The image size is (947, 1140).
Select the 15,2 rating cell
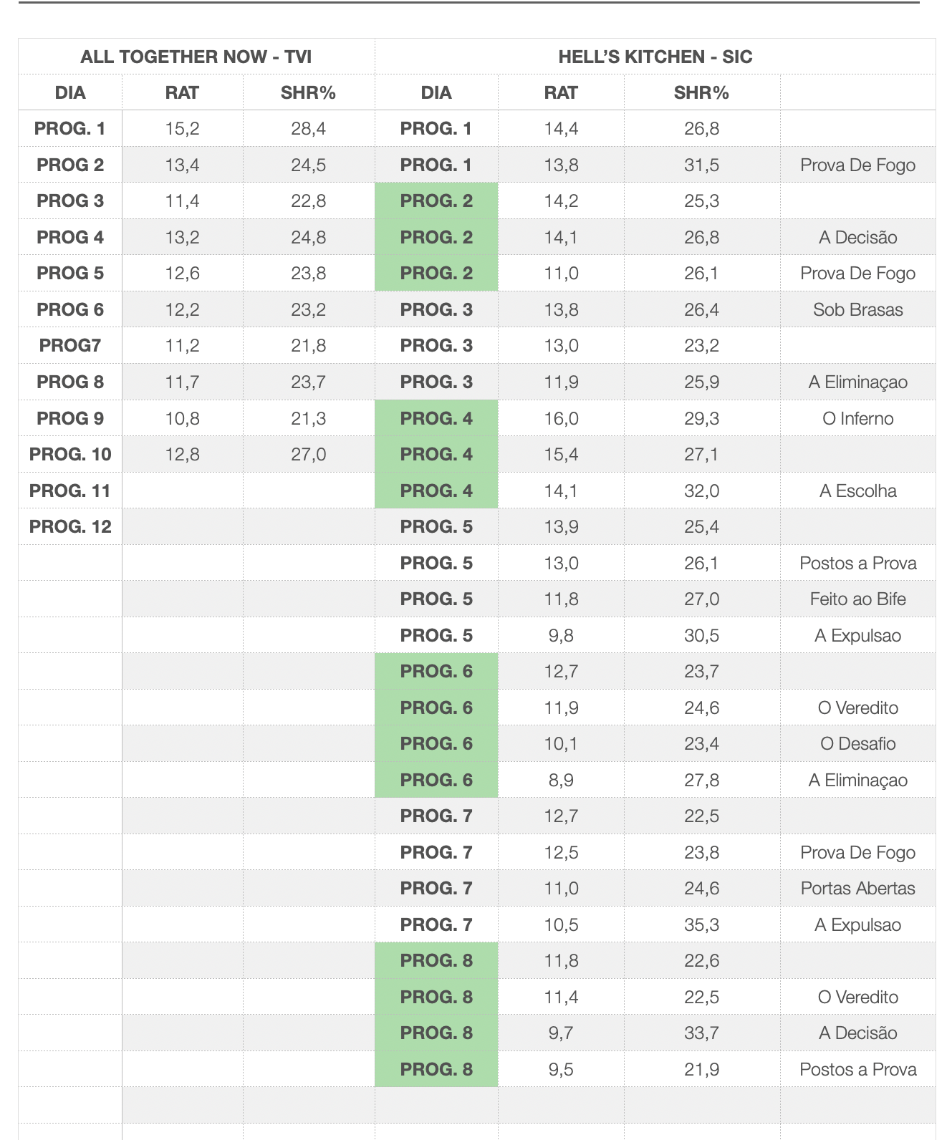coord(182,128)
